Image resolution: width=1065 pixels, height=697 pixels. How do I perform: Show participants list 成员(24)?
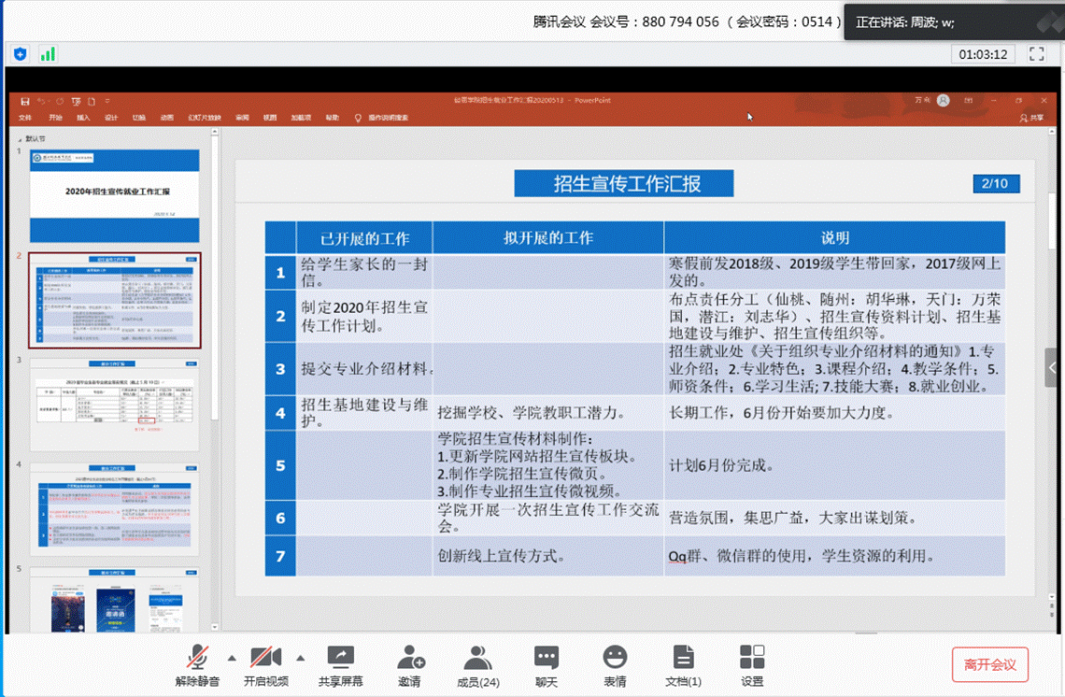coord(478,665)
